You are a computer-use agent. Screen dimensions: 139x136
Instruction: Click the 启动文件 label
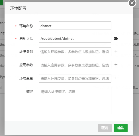click(26, 39)
